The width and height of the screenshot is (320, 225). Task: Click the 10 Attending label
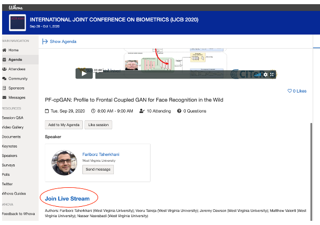pos(159,111)
